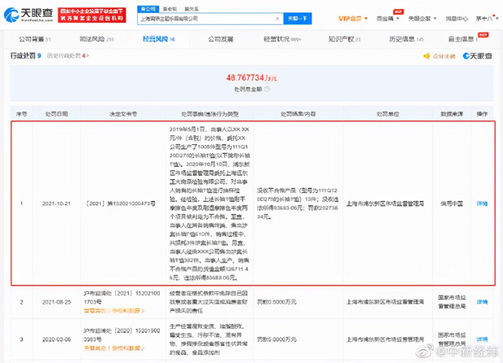Switch to the 司法风险 tab
The width and height of the screenshot is (503, 363).
click(x=97, y=40)
